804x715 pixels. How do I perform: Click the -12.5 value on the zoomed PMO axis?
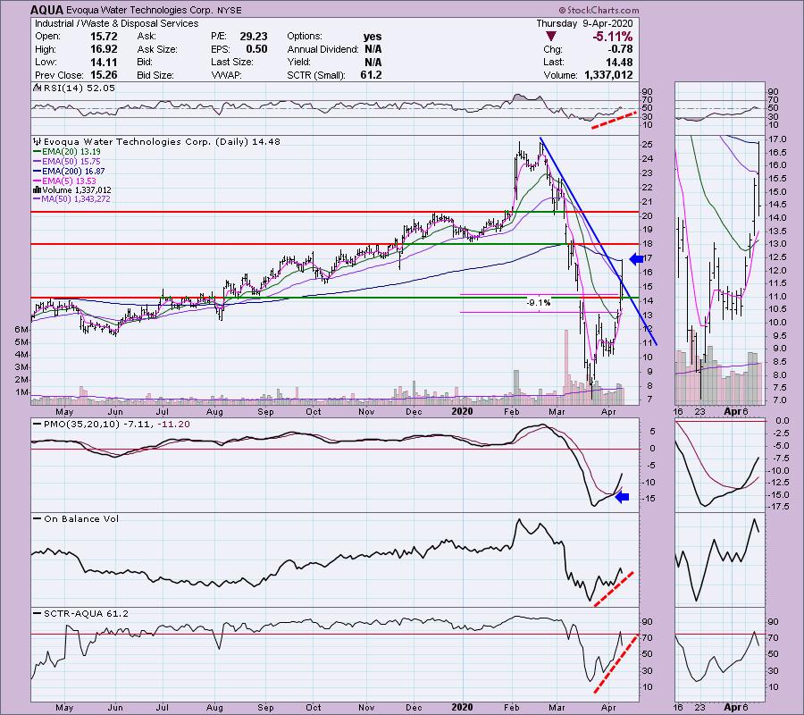(778, 483)
